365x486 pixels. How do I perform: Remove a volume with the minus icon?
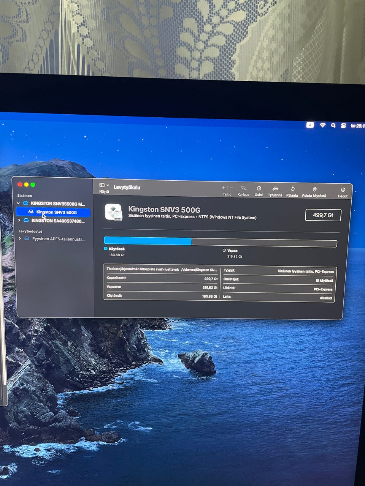(231, 188)
